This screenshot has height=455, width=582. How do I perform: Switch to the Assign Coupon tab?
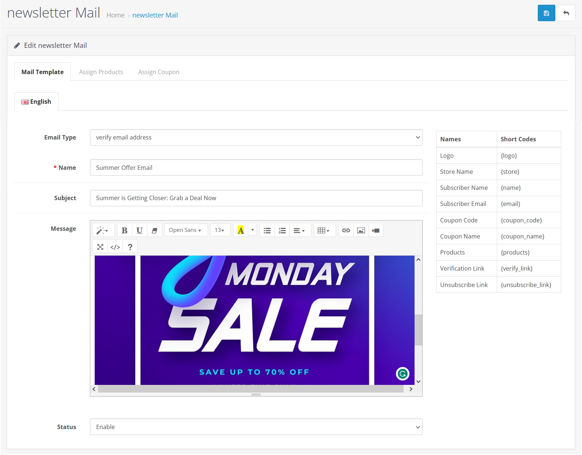click(x=159, y=72)
